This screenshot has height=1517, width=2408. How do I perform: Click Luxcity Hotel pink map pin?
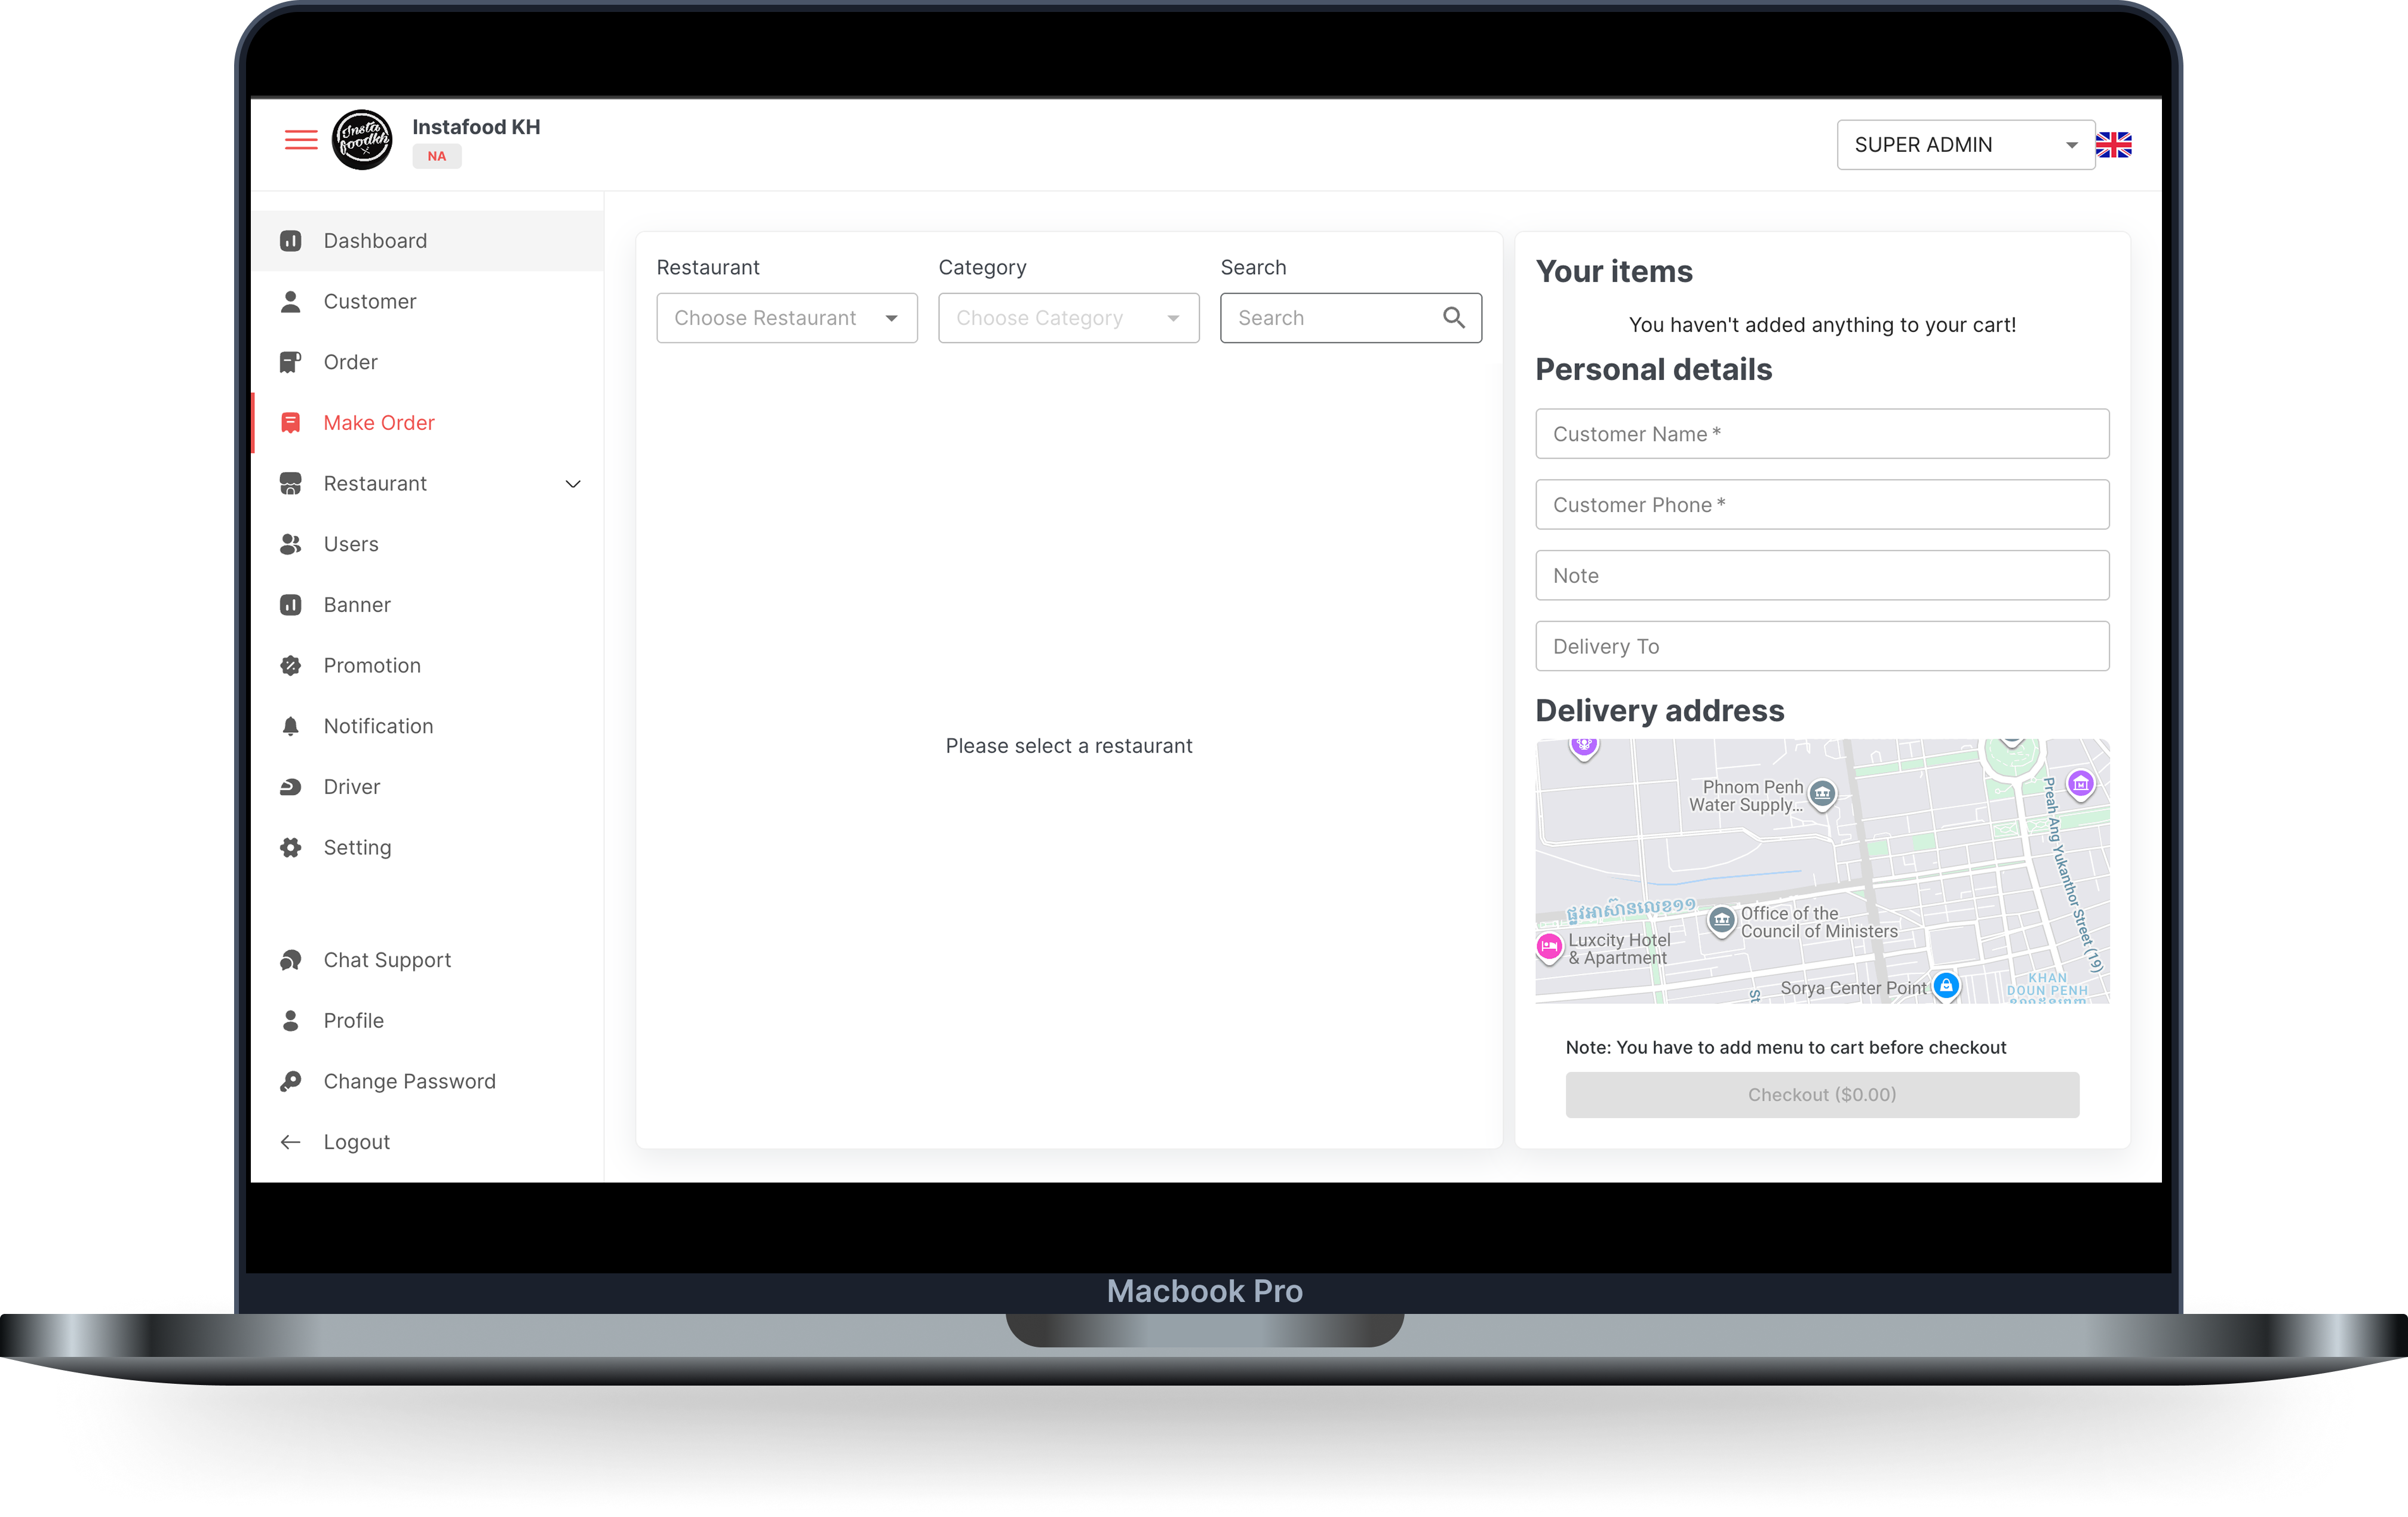click(x=1550, y=947)
